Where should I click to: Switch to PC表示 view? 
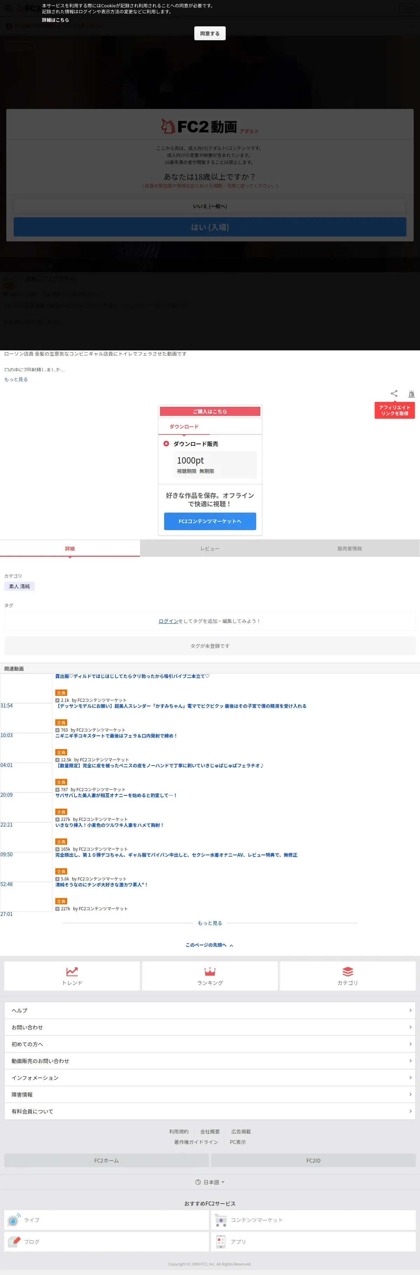[x=237, y=1142]
